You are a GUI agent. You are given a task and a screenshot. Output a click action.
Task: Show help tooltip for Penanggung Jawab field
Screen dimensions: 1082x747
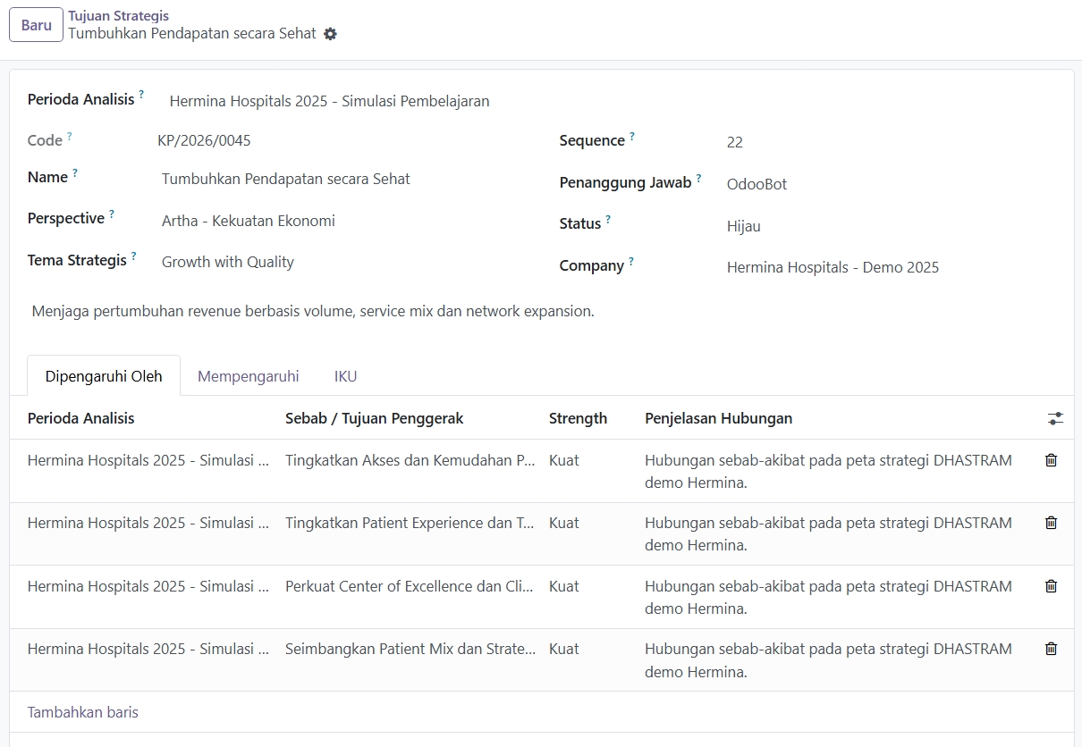(x=699, y=178)
